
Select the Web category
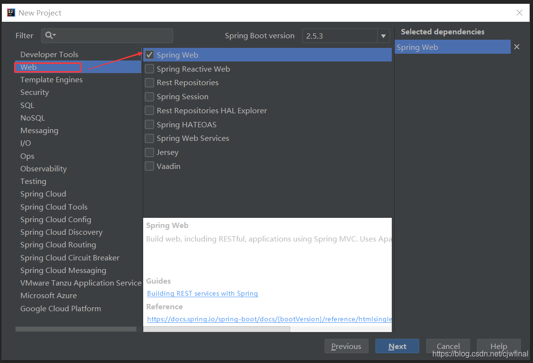(78, 67)
